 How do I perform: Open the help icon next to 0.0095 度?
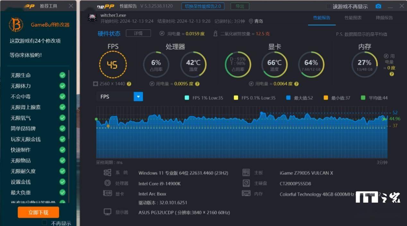coord(197,84)
